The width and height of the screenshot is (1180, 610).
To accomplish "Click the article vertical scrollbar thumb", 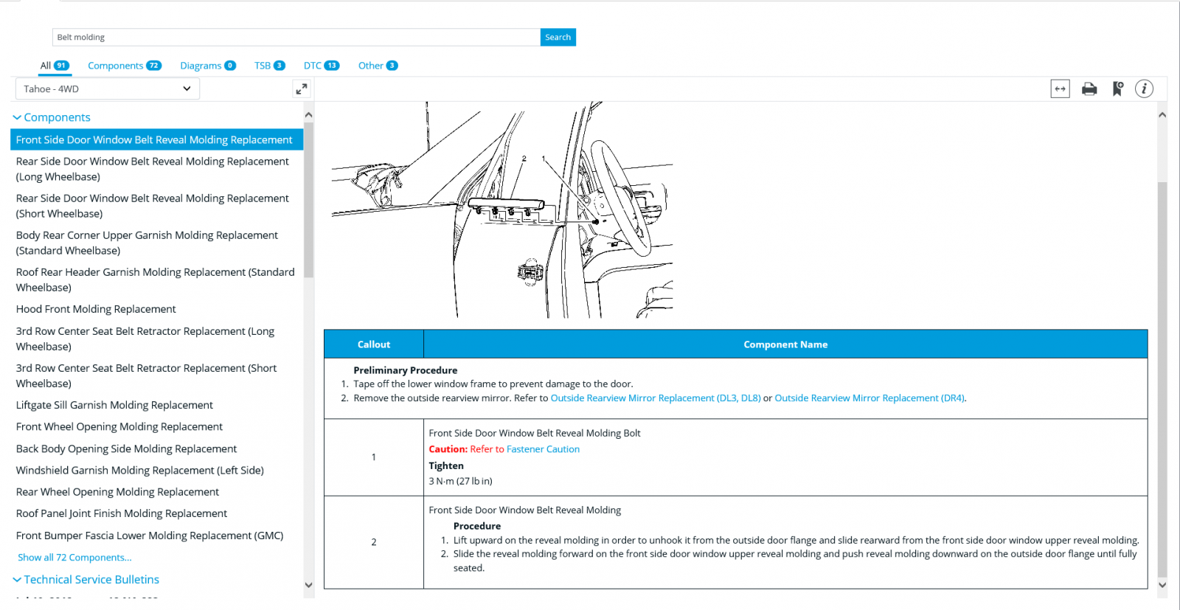I will 1162,379.
